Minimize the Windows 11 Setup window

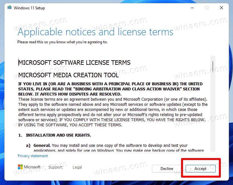pyautogui.click(x=192, y=8)
